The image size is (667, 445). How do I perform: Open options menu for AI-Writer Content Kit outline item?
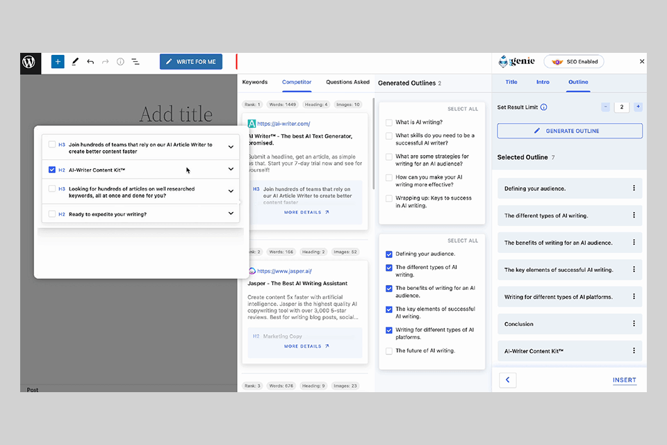634,350
